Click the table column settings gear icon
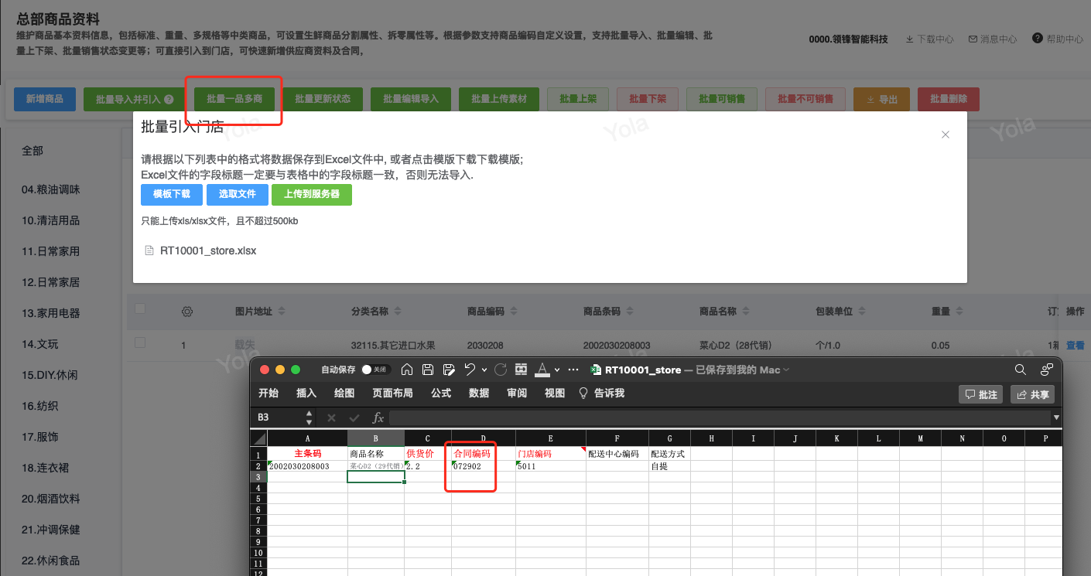 [x=186, y=312]
